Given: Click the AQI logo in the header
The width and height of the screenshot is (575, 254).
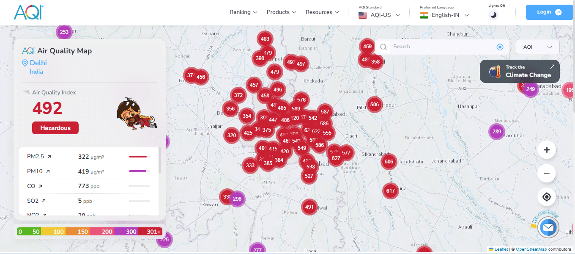Looking at the screenshot, I should tap(28, 12).
